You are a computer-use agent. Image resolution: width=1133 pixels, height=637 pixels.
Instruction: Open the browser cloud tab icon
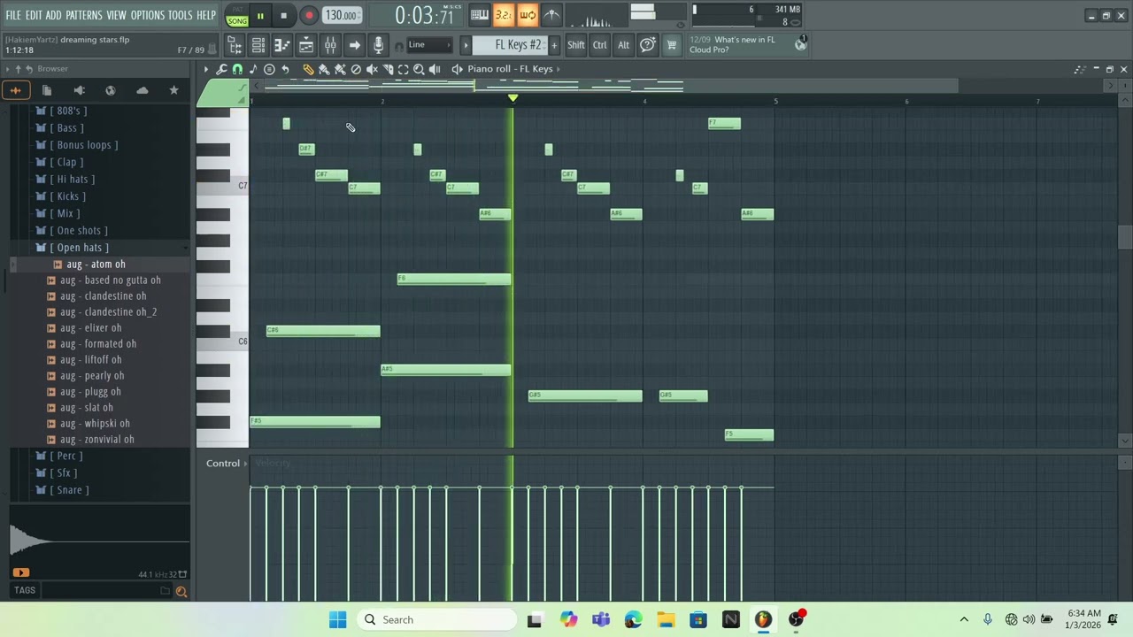[143, 90]
